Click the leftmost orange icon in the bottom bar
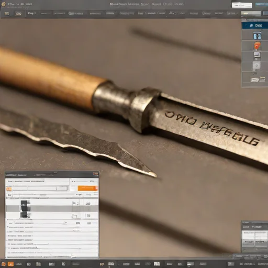 pos(4,264)
